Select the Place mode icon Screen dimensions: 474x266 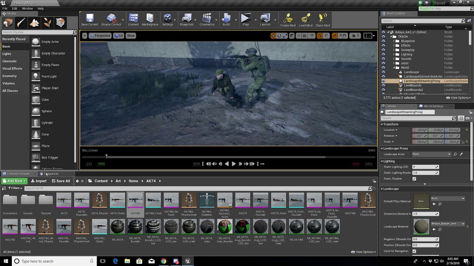pos(8,23)
